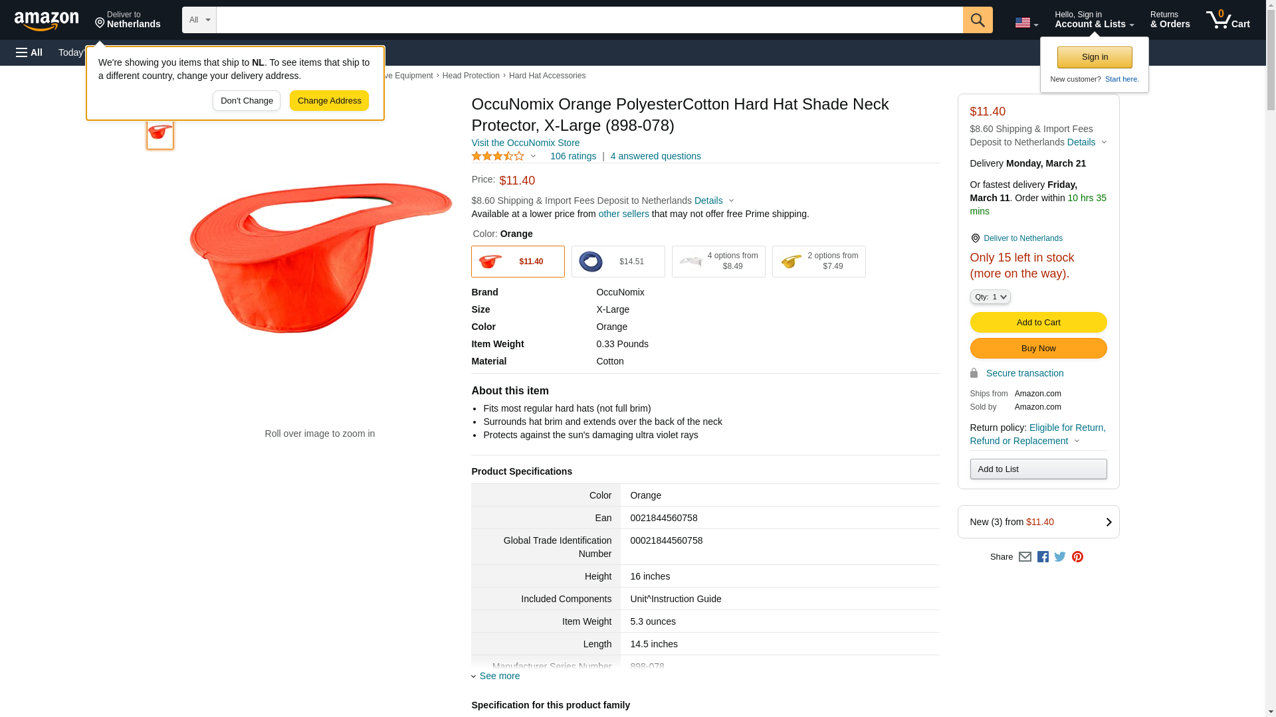Screen dimensions: 1276x717
Task: Select the orange color swatch at $11.40
Action: point(518,262)
